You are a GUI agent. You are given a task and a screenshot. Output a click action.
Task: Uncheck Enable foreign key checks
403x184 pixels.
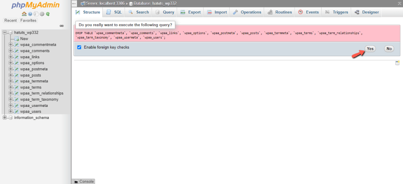tap(79, 47)
